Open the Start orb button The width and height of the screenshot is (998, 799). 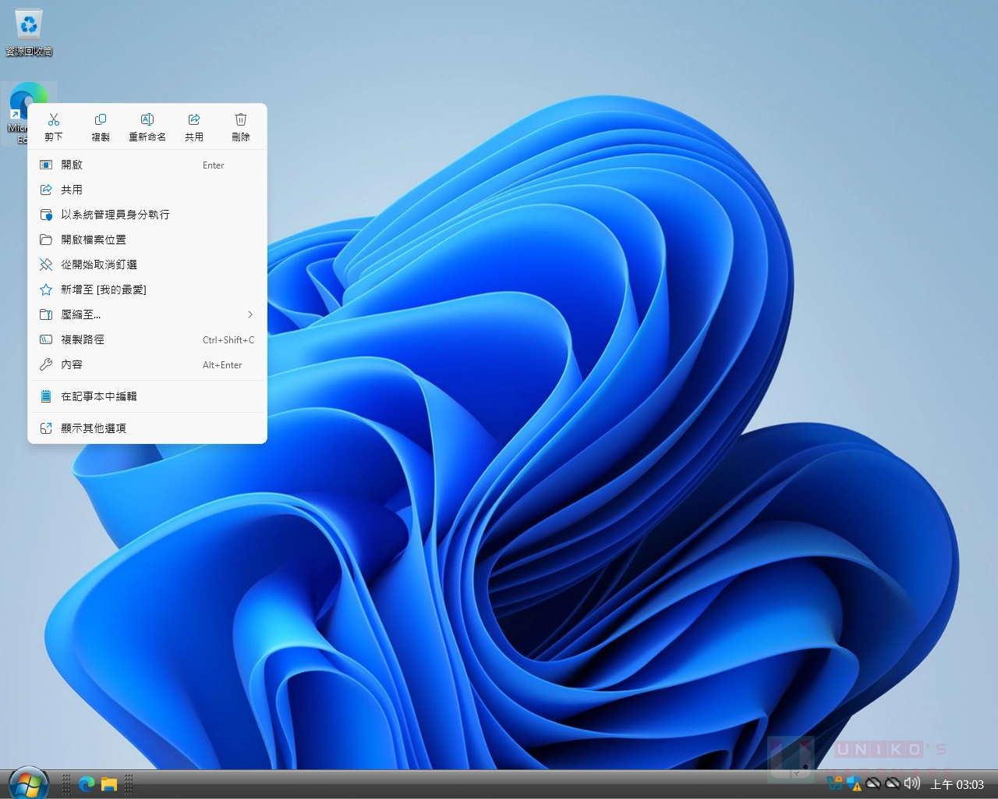coord(29,783)
